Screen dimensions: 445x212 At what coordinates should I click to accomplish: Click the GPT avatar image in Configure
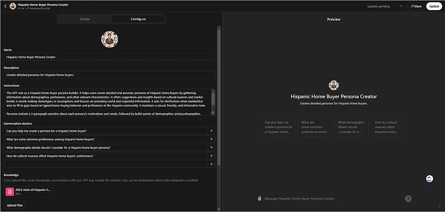(109, 39)
